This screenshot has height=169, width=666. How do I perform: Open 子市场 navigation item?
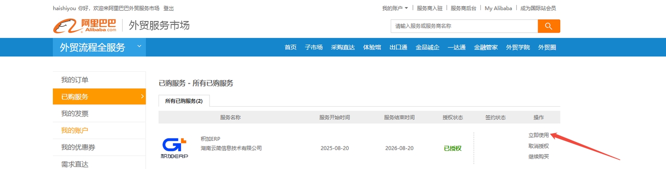[313, 47]
